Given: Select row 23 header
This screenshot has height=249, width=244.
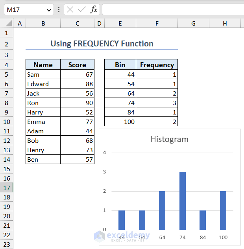Looking at the screenshot, I should pyautogui.click(x=7, y=244).
